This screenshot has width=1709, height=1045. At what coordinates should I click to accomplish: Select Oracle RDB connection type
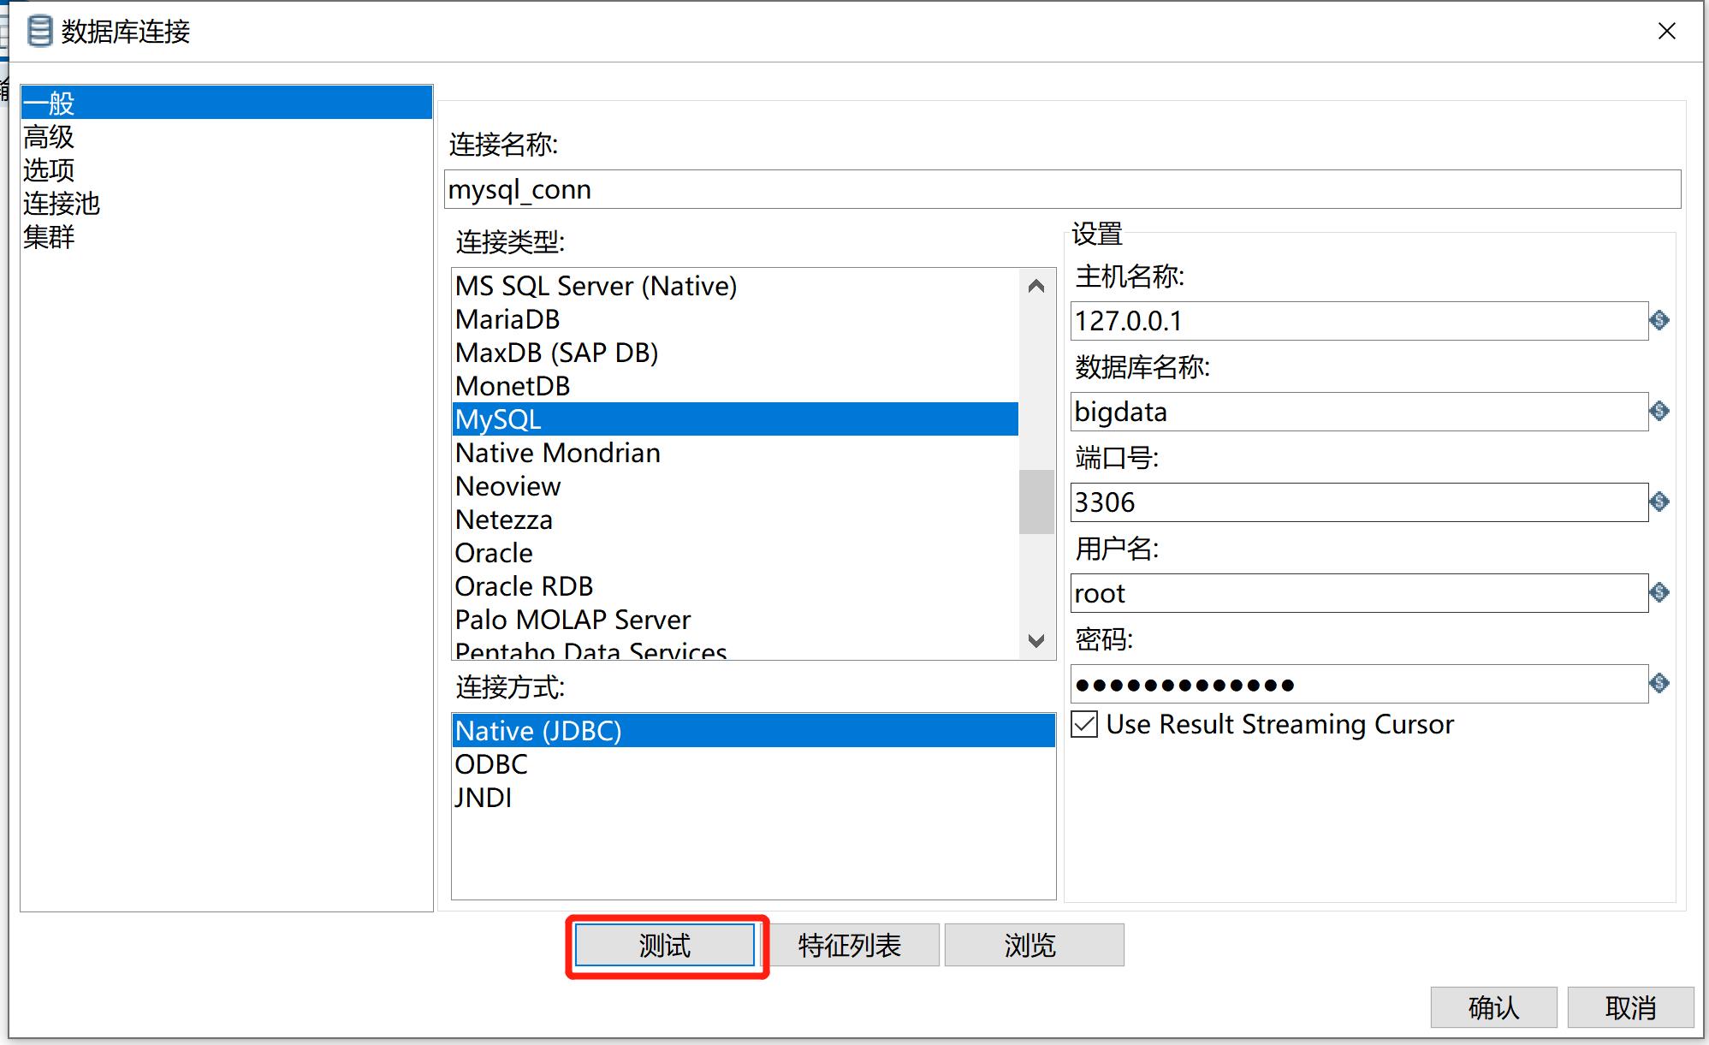(x=736, y=586)
